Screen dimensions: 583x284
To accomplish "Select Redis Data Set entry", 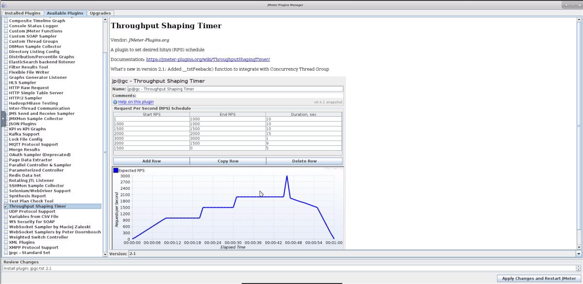I will (25, 176).
